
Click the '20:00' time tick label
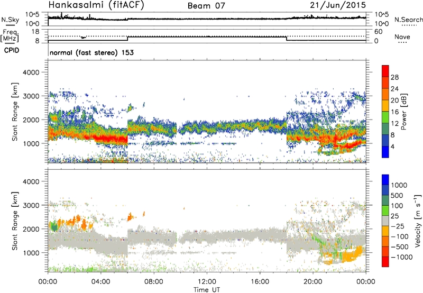coord(312,282)
